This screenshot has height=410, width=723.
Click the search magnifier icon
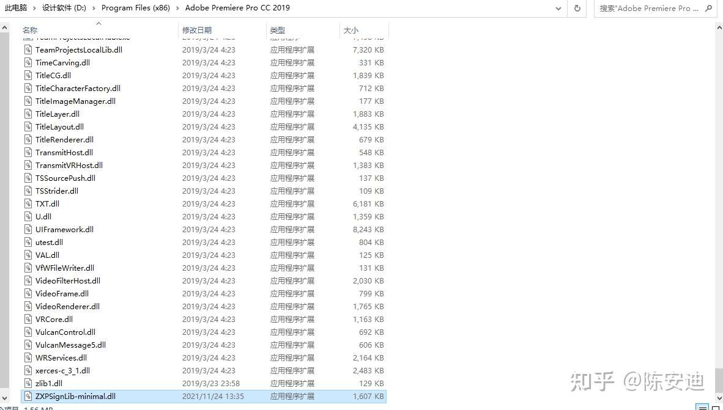(709, 8)
